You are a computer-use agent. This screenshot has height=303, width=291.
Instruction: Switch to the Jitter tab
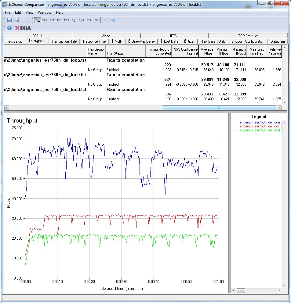[x=189, y=41]
